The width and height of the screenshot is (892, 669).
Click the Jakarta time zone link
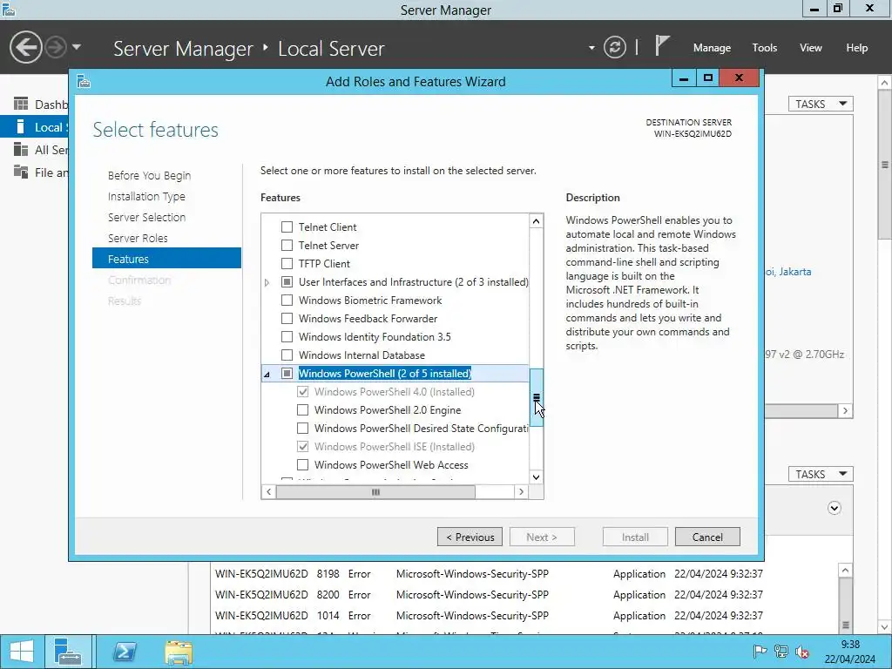click(x=787, y=272)
